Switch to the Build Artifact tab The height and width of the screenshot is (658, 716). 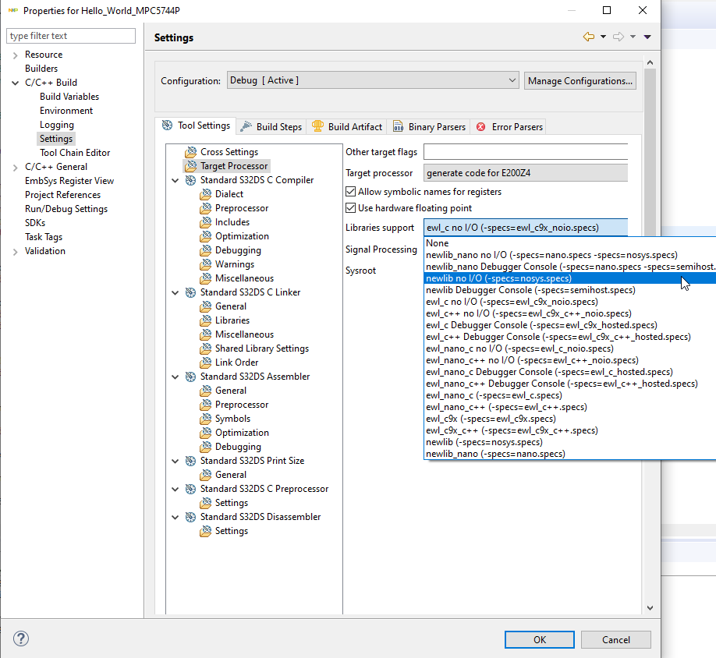point(347,127)
